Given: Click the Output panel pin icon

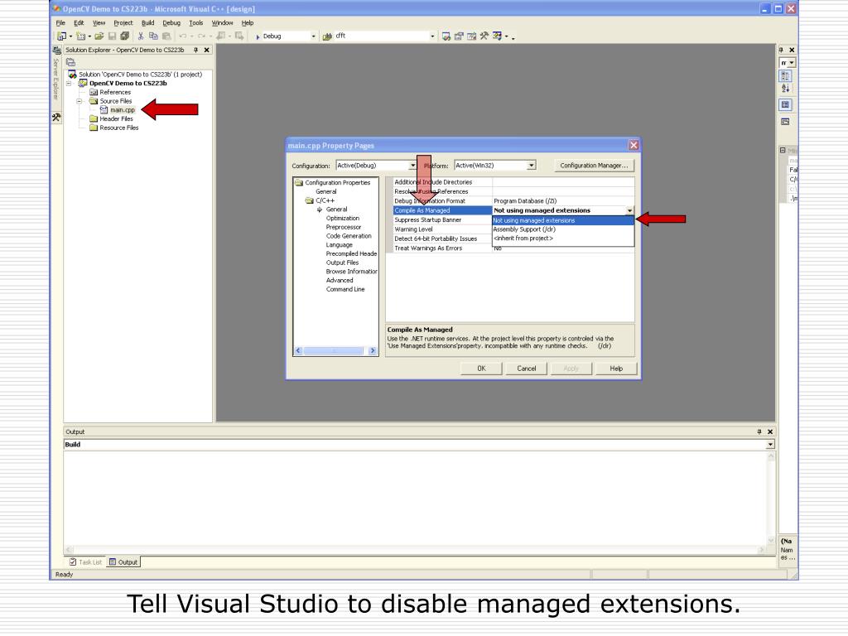Looking at the screenshot, I should [759, 431].
